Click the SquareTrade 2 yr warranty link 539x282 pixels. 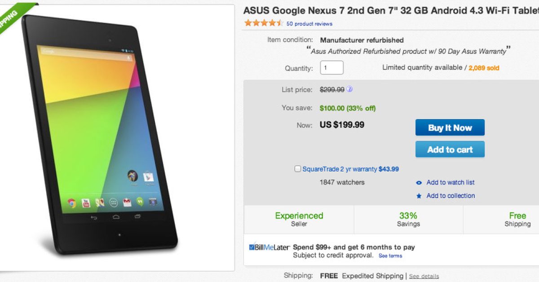pyautogui.click(x=340, y=169)
